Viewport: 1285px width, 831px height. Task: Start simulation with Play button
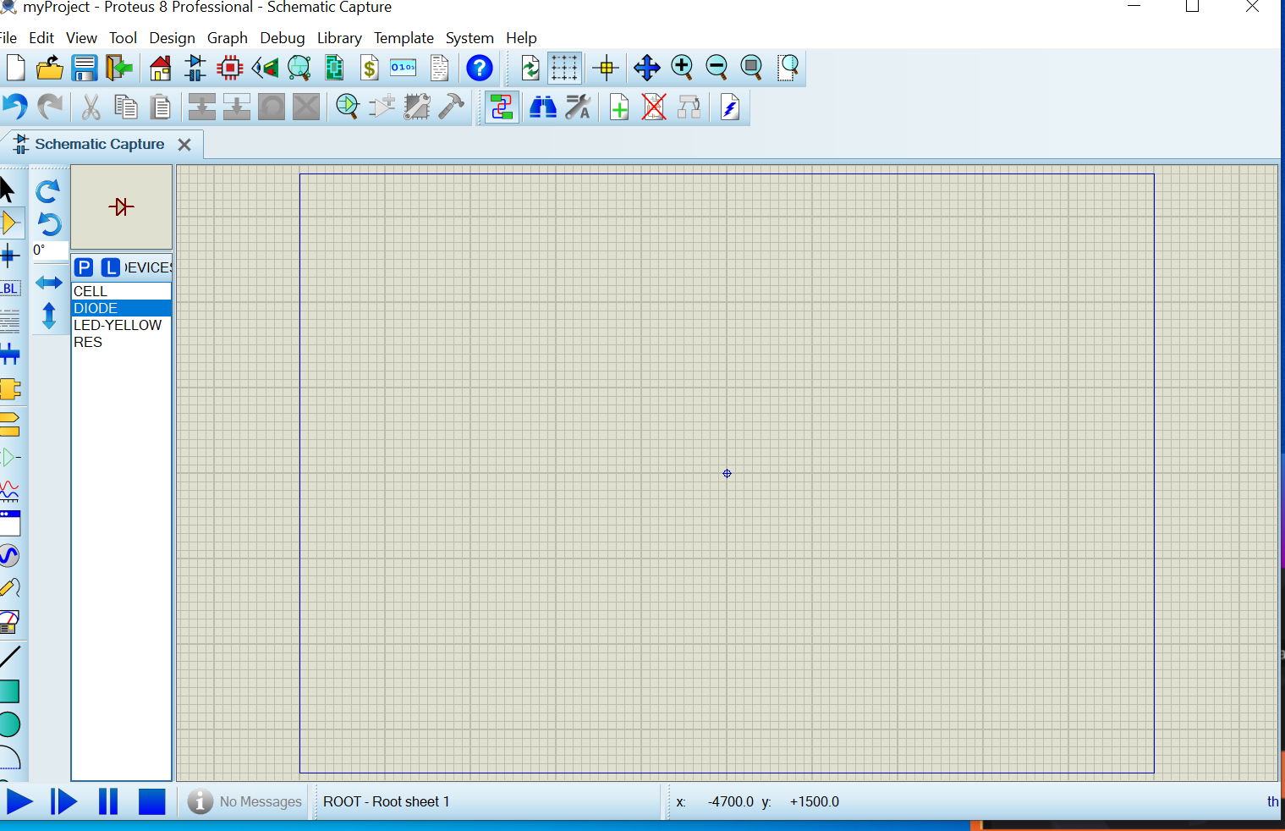pos(19,801)
